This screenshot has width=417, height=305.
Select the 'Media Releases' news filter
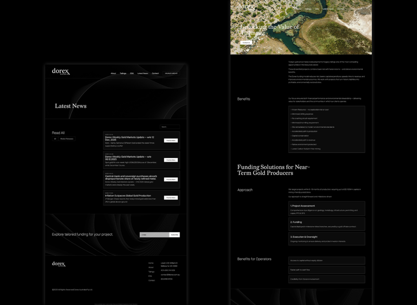67,139
